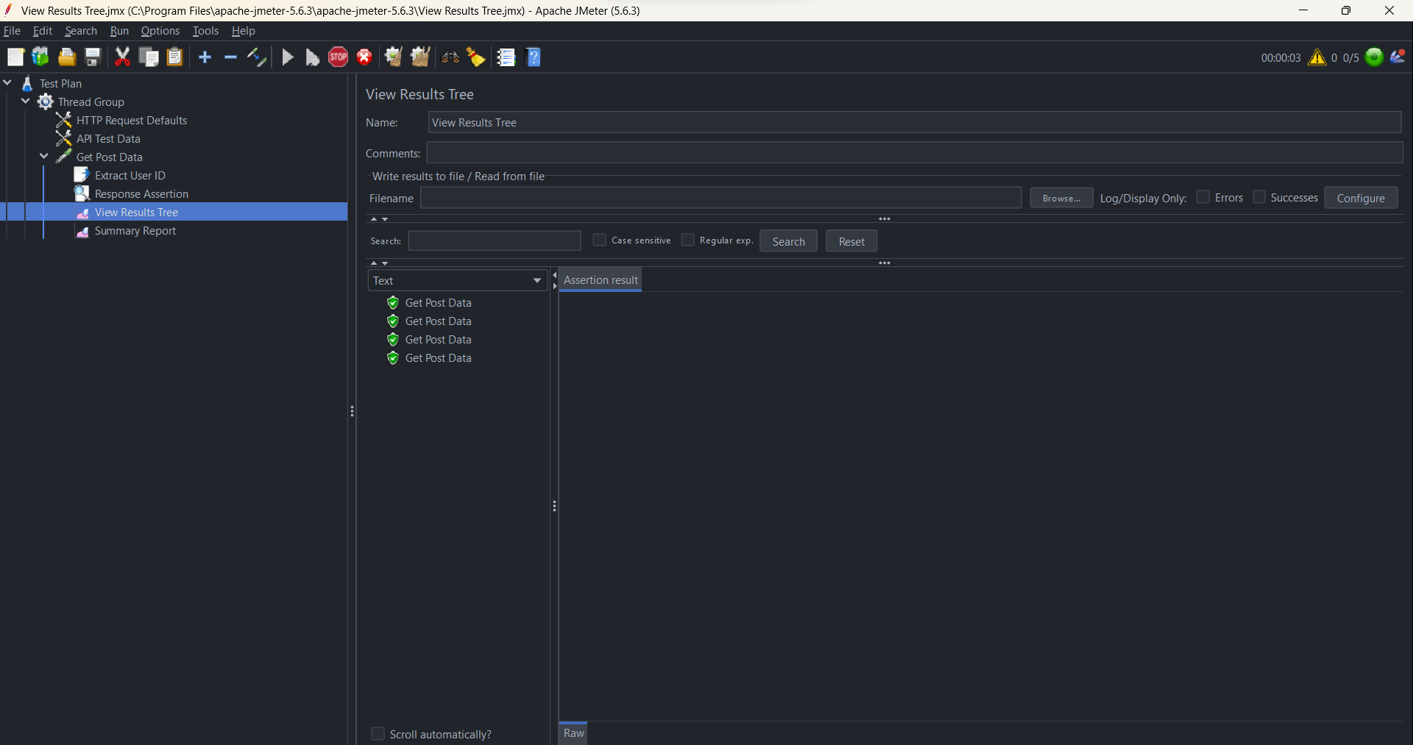This screenshot has width=1413, height=745.
Task: Start the test run
Action: (x=288, y=57)
